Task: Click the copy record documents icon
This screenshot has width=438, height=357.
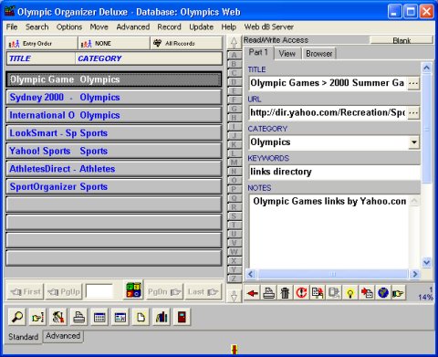Action: 318,293
